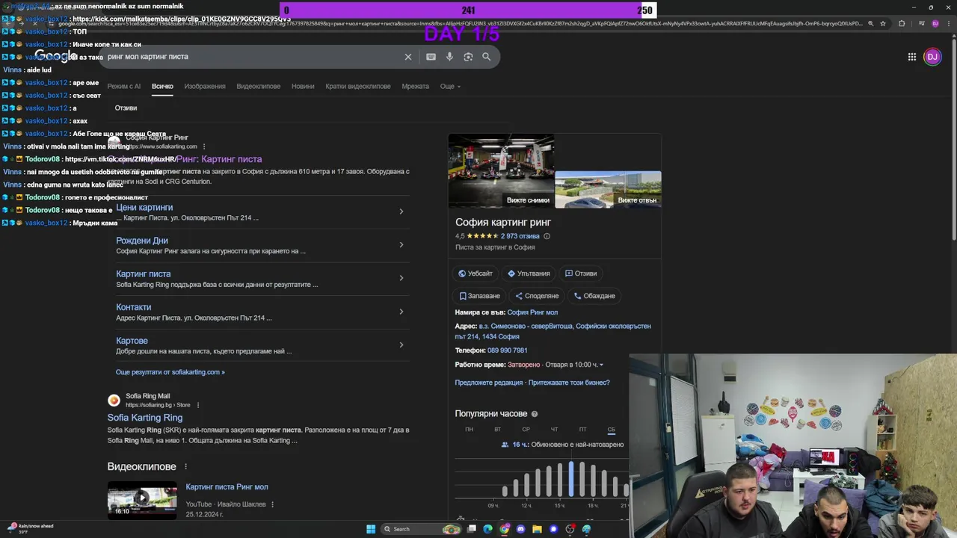Screen dimensions: 957x538
Task: Open the Мрежата tab
Action: [416, 86]
